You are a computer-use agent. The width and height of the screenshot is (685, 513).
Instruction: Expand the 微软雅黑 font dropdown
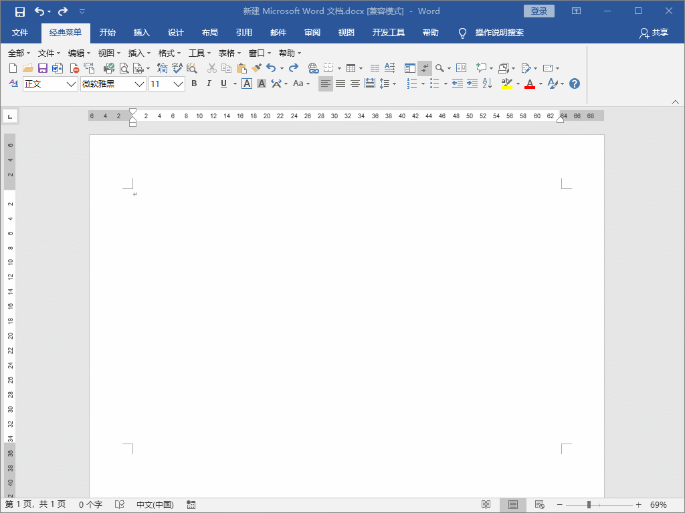pyautogui.click(x=139, y=84)
